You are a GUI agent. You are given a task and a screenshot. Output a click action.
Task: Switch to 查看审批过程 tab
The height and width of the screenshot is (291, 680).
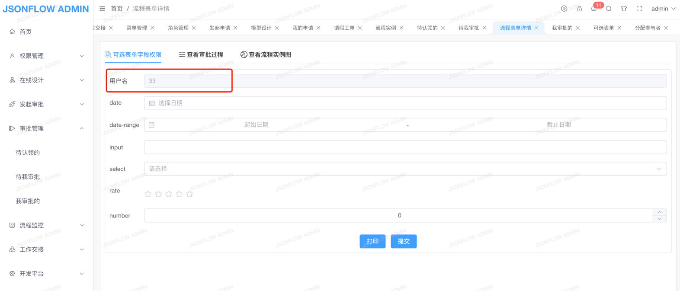(201, 55)
